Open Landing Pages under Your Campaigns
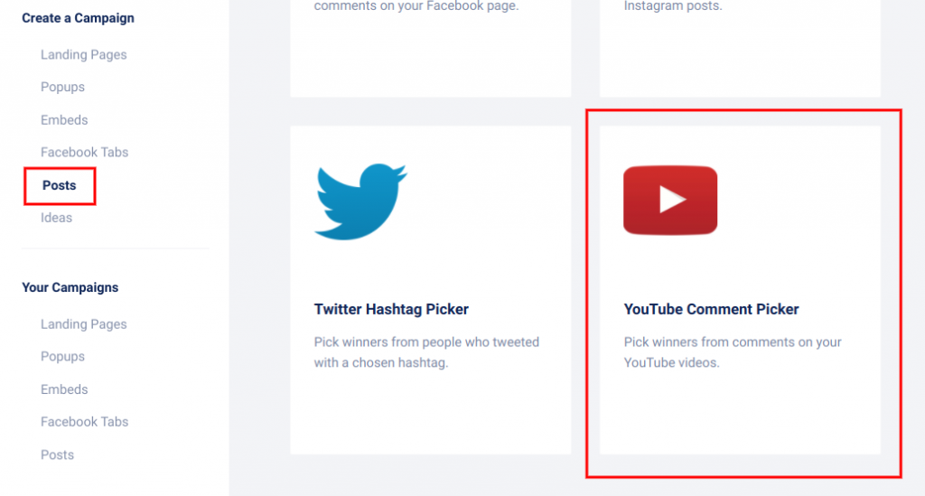925x496 pixels. (x=84, y=324)
